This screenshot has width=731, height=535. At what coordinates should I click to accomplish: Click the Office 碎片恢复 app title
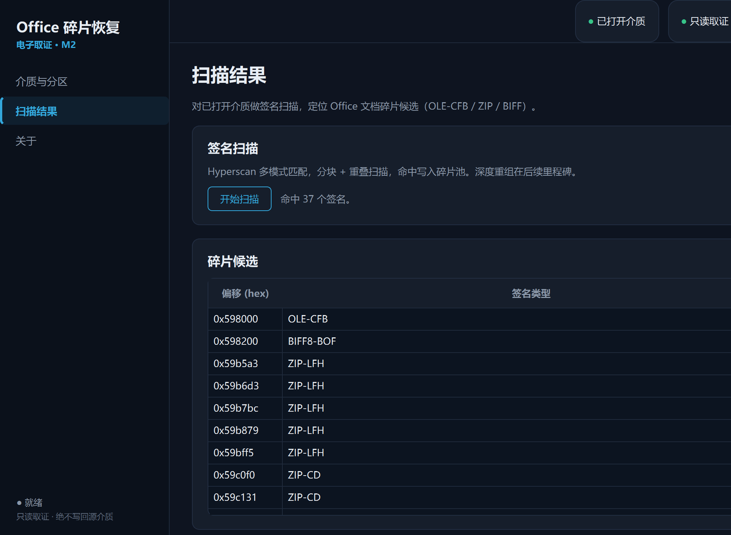68,27
